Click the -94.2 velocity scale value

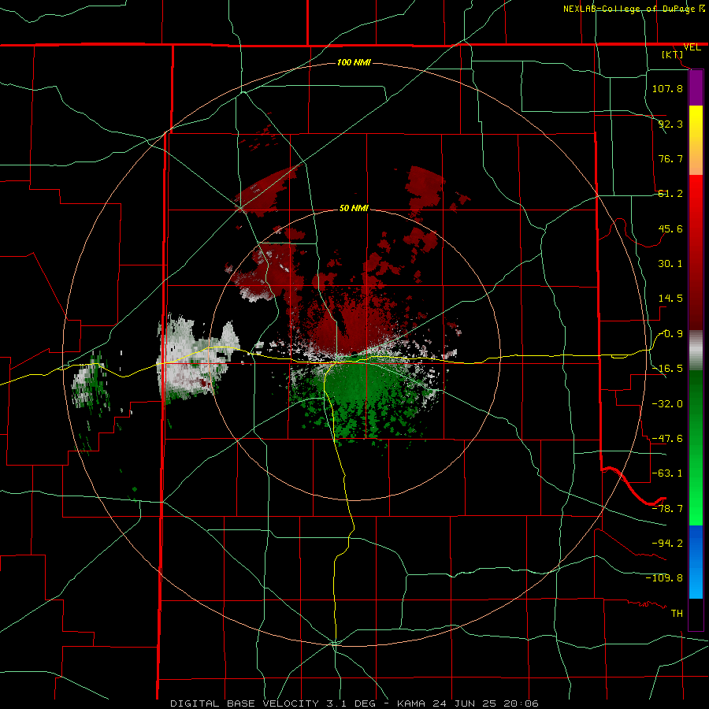click(x=667, y=543)
